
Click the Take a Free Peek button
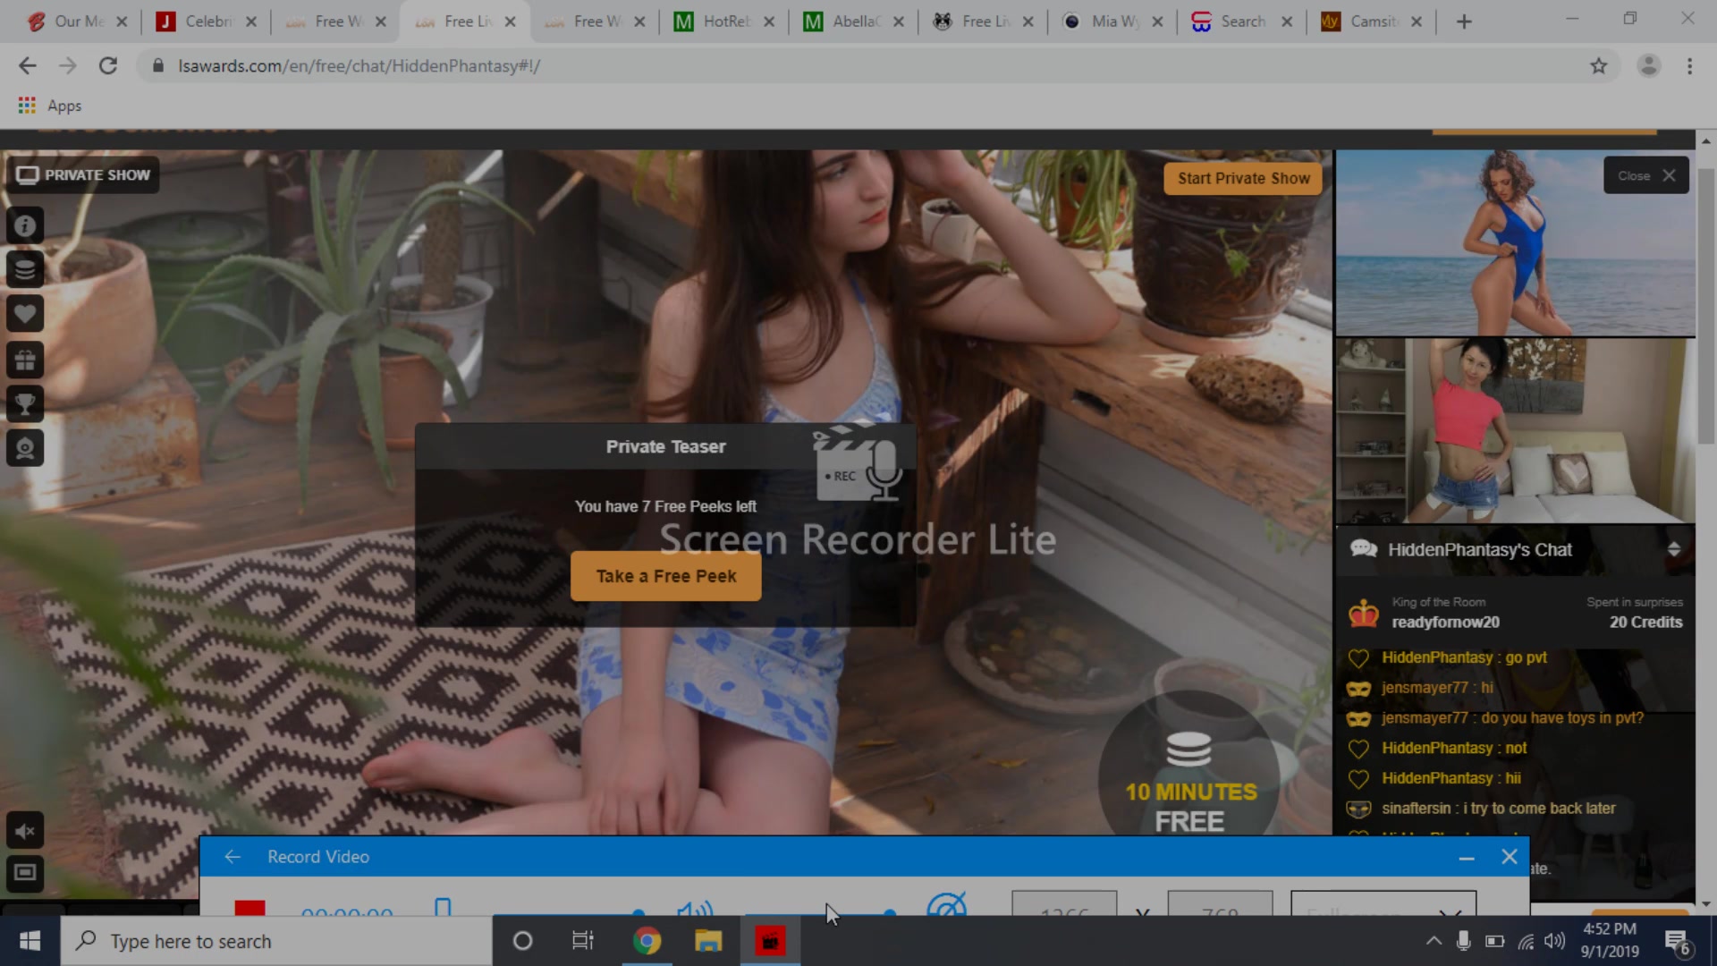tap(666, 576)
